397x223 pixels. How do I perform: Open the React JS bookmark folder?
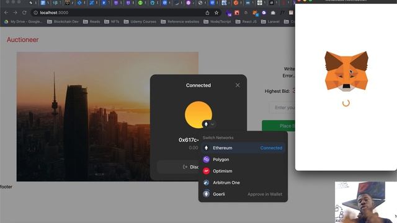(x=246, y=22)
